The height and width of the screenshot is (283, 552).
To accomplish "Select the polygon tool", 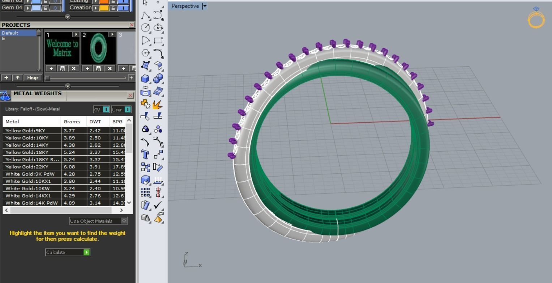I will tap(146, 53).
